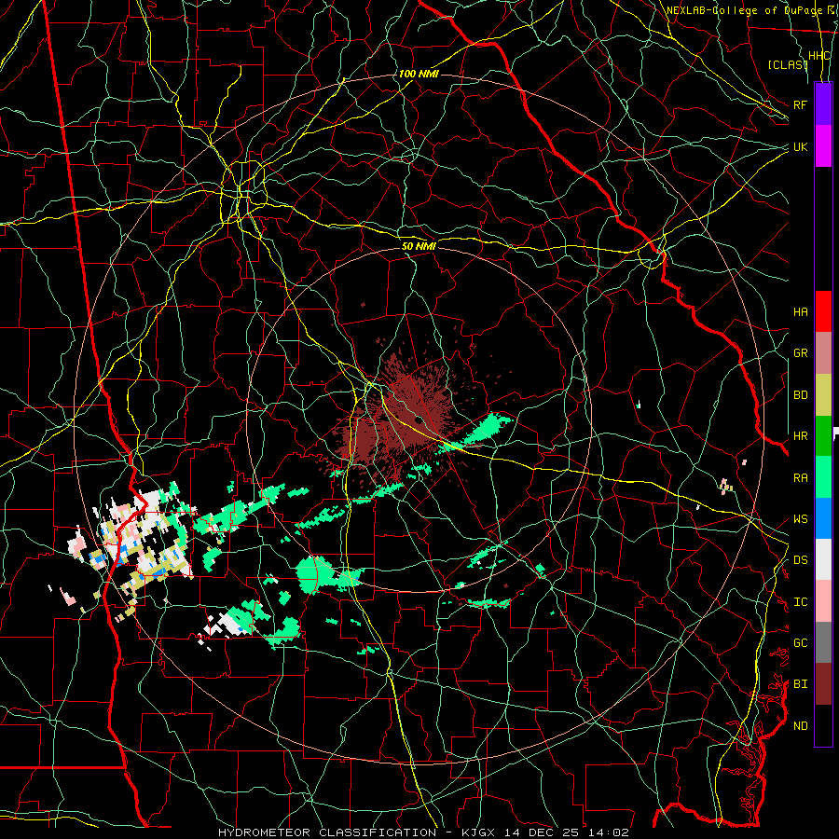839x839 pixels.
Task: Click the "BI" legend label
Action: pos(800,684)
